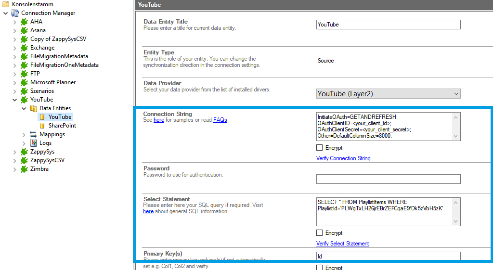This screenshot has width=493, height=270.
Task: Enable Encrypt for the Connection String
Action: (x=320, y=148)
